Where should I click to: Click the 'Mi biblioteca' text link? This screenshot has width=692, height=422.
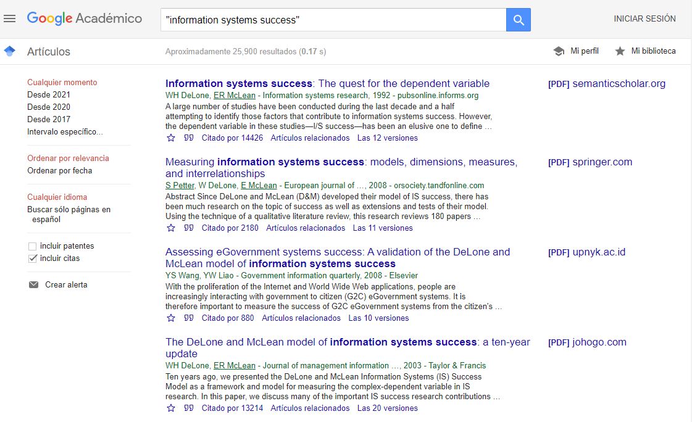[x=653, y=51]
